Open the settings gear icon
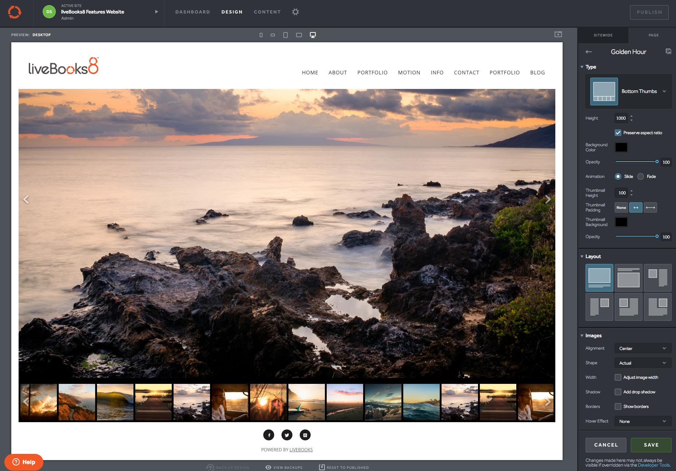The image size is (676, 471). tap(295, 12)
